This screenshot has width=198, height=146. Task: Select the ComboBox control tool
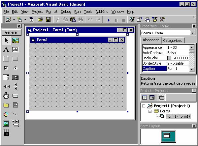tap(6, 77)
